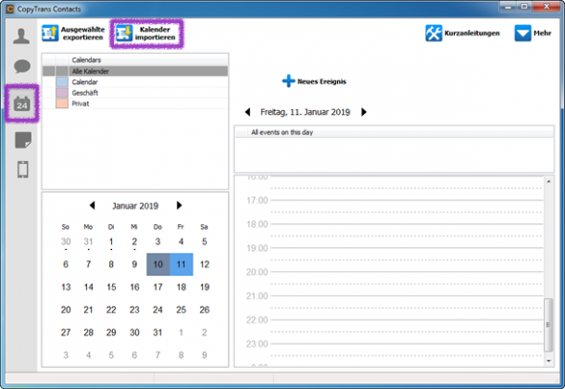
Task: Add a new event via Neues Ereignis
Action: coord(314,81)
